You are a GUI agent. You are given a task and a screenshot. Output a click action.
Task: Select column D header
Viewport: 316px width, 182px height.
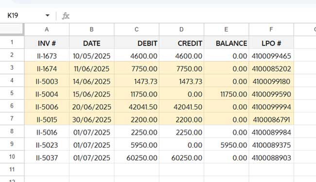[x=182, y=30]
